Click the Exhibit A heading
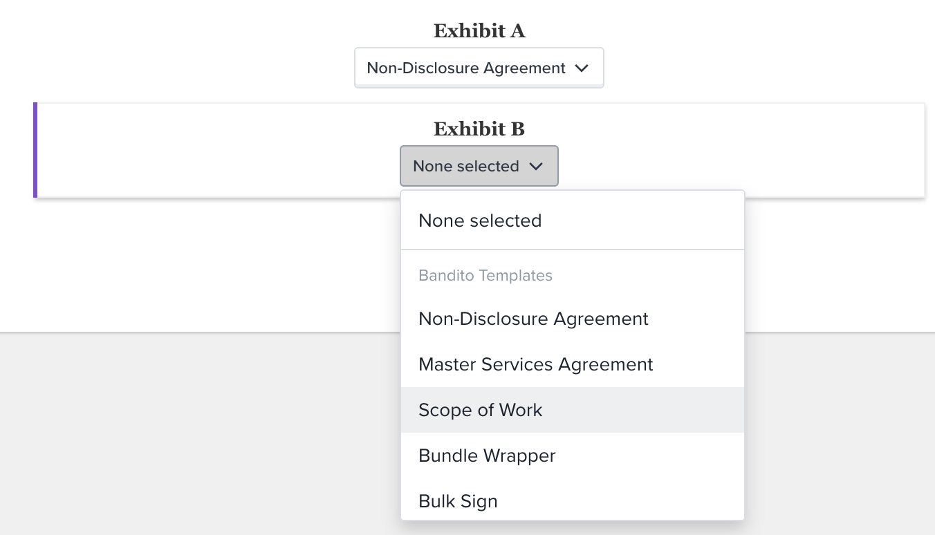This screenshot has height=535, width=935. [x=479, y=30]
